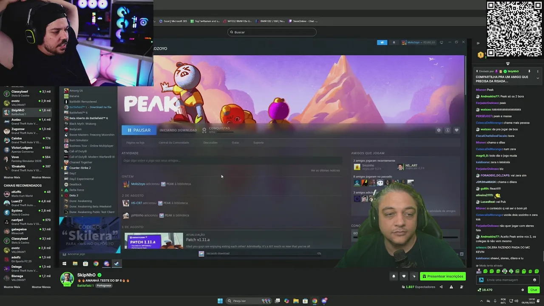Open oKoffo recommended channel

(27, 194)
